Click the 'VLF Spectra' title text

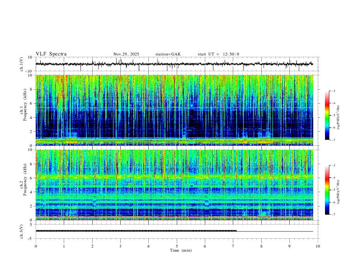point(51,54)
